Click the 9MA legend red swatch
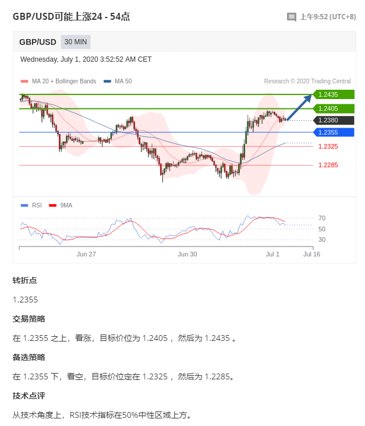The width and height of the screenshot is (365, 426). [x=52, y=205]
